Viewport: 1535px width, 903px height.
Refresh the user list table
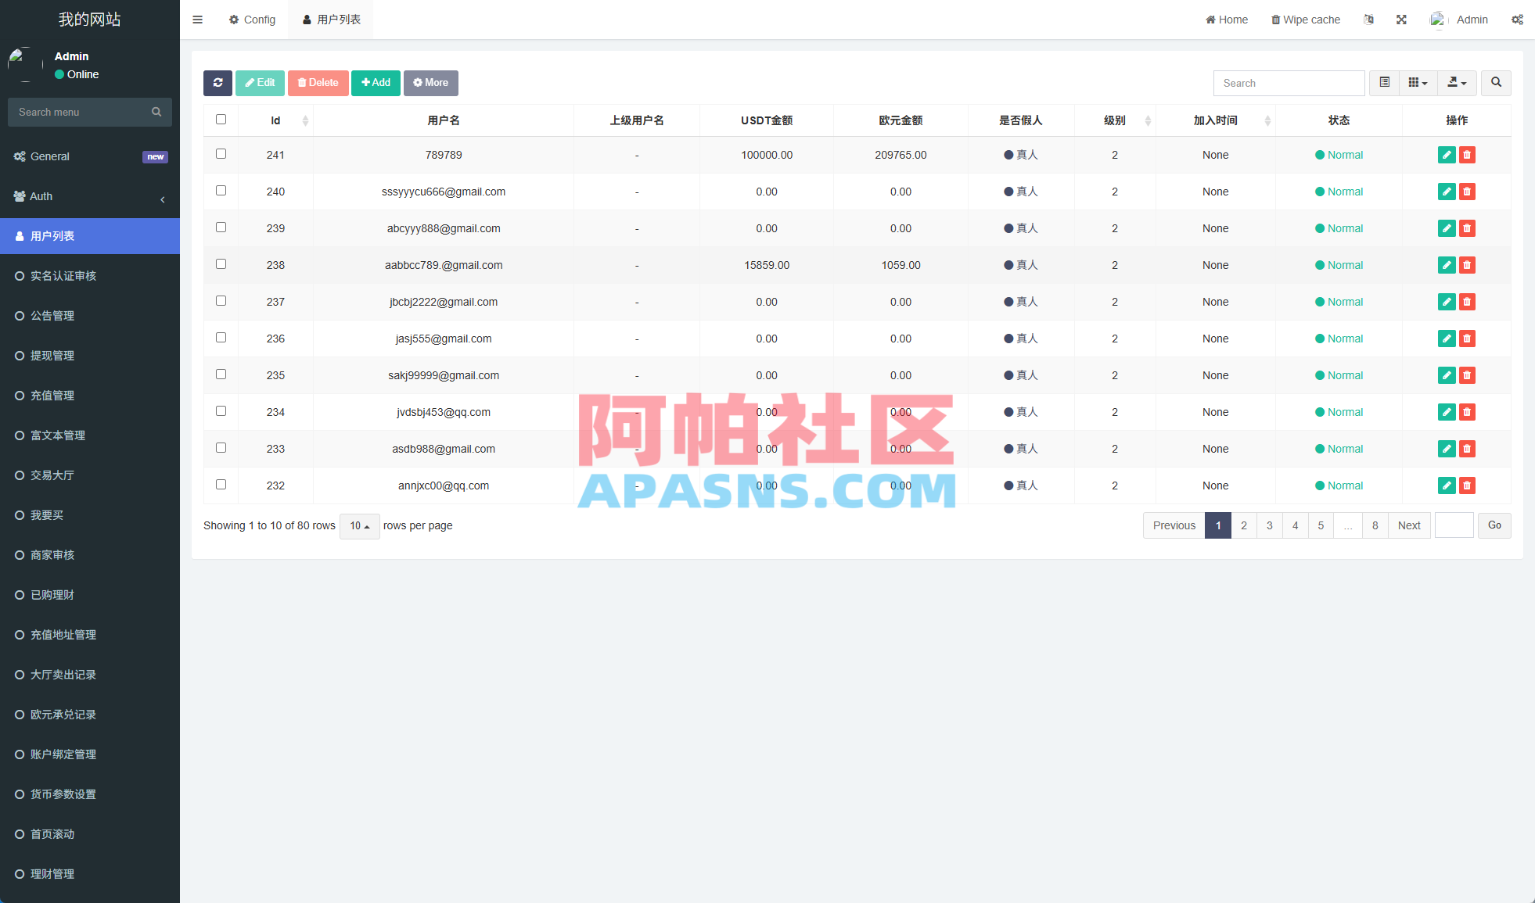pyautogui.click(x=217, y=83)
